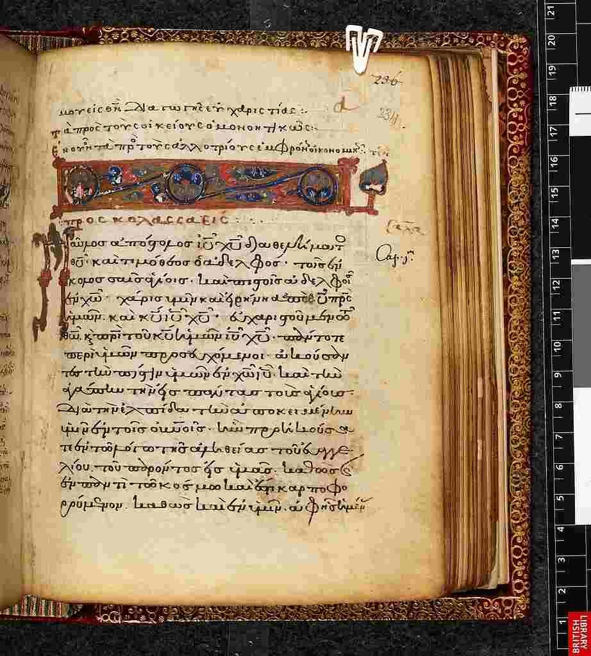
Task: Click the grey patch of the colour scale
Action: (x=581, y=325)
